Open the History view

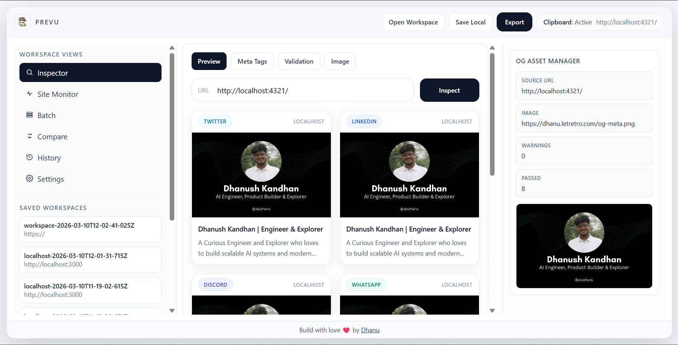pos(49,158)
